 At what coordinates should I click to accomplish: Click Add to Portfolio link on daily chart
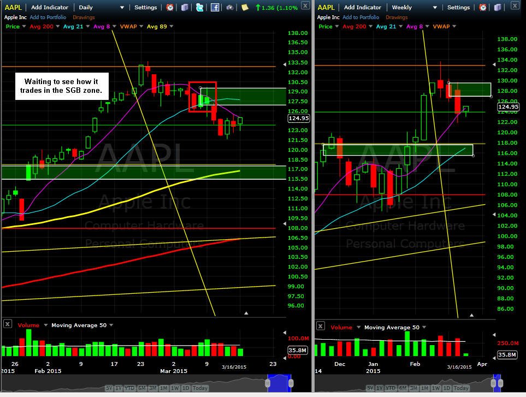click(x=48, y=17)
